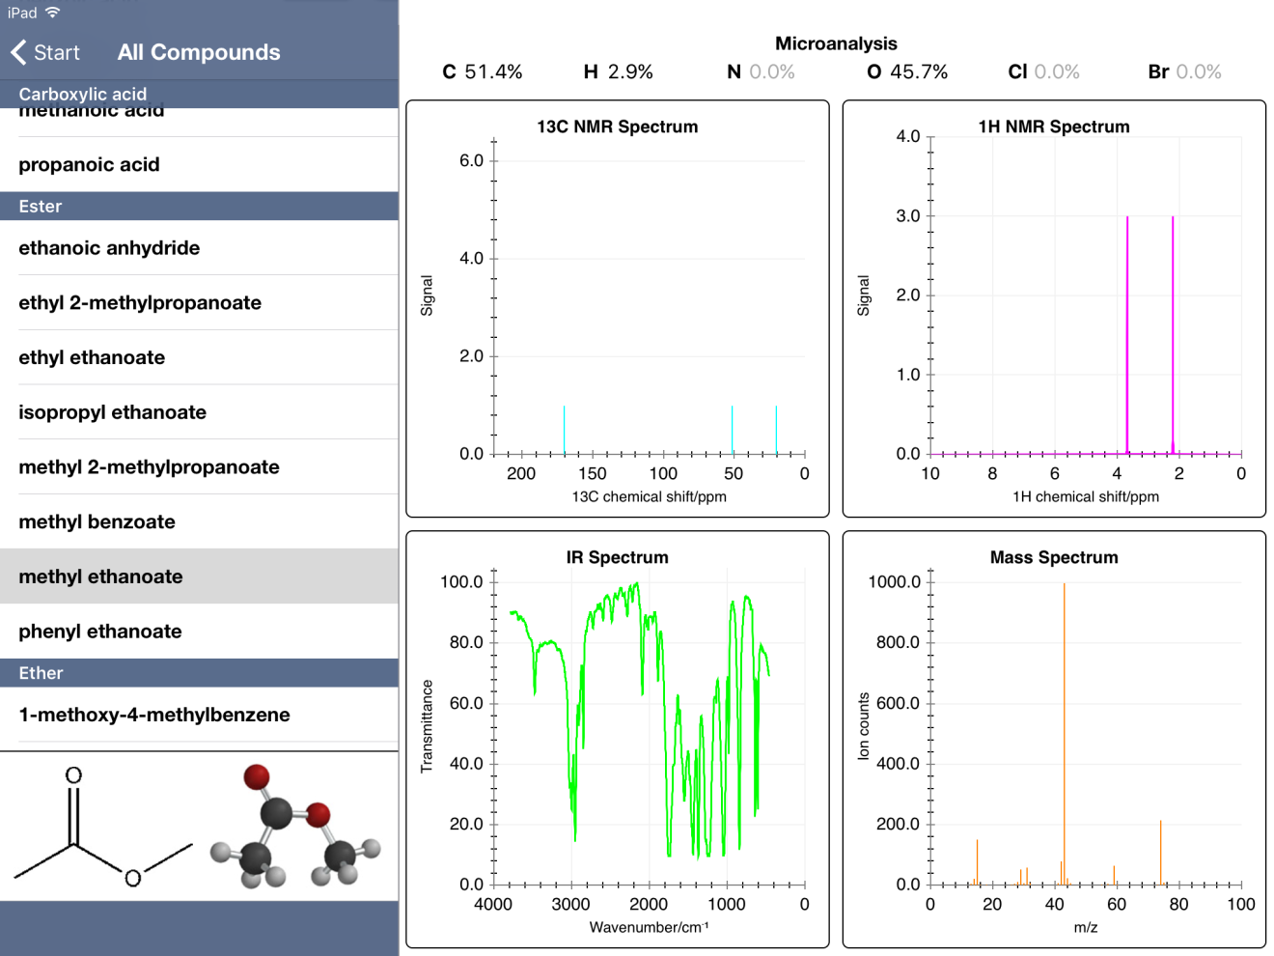The width and height of the screenshot is (1274, 956).
Task: Tap the Carbon percentage in Microanalysis
Action: click(x=483, y=72)
